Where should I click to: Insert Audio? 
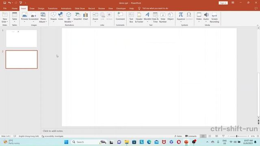206,17
